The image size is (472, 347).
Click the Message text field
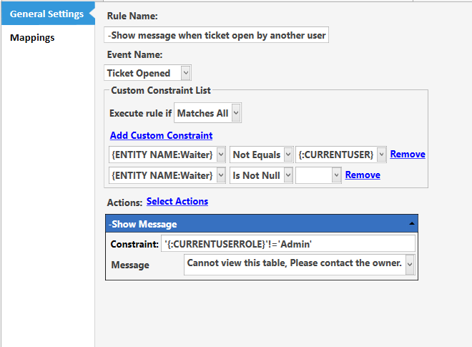[295, 265]
